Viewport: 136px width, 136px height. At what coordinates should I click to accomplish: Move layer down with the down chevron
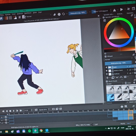click(117, 77)
